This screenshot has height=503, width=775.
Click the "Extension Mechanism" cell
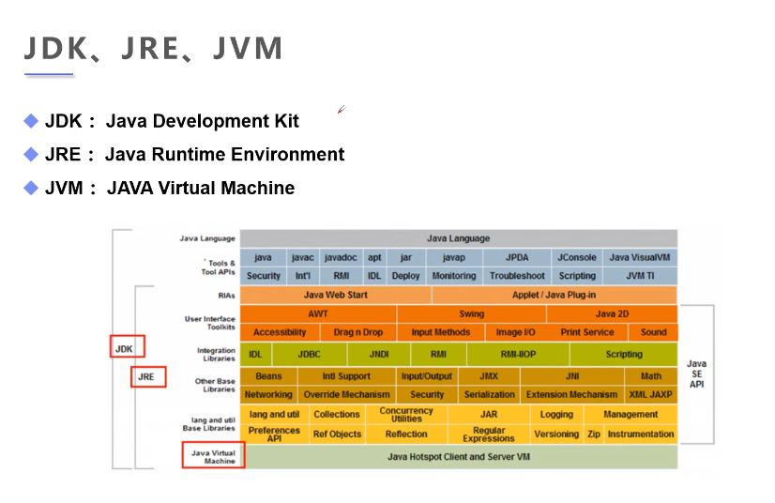click(x=571, y=395)
